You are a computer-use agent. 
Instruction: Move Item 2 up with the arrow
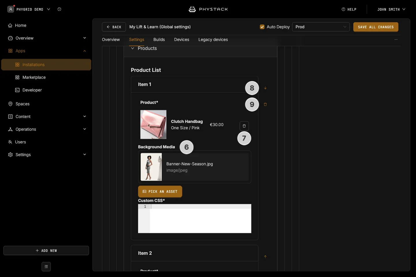pos(265,257)
